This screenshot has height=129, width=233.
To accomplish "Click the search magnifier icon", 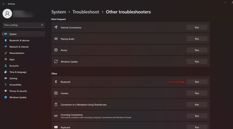I will (42, 25).
